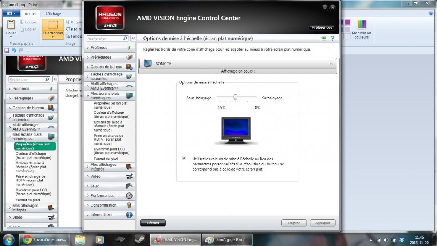Click the Préréglages presets icon in AMD sidebar
This screenshot has height=246, width=437.
pos(129,57)
